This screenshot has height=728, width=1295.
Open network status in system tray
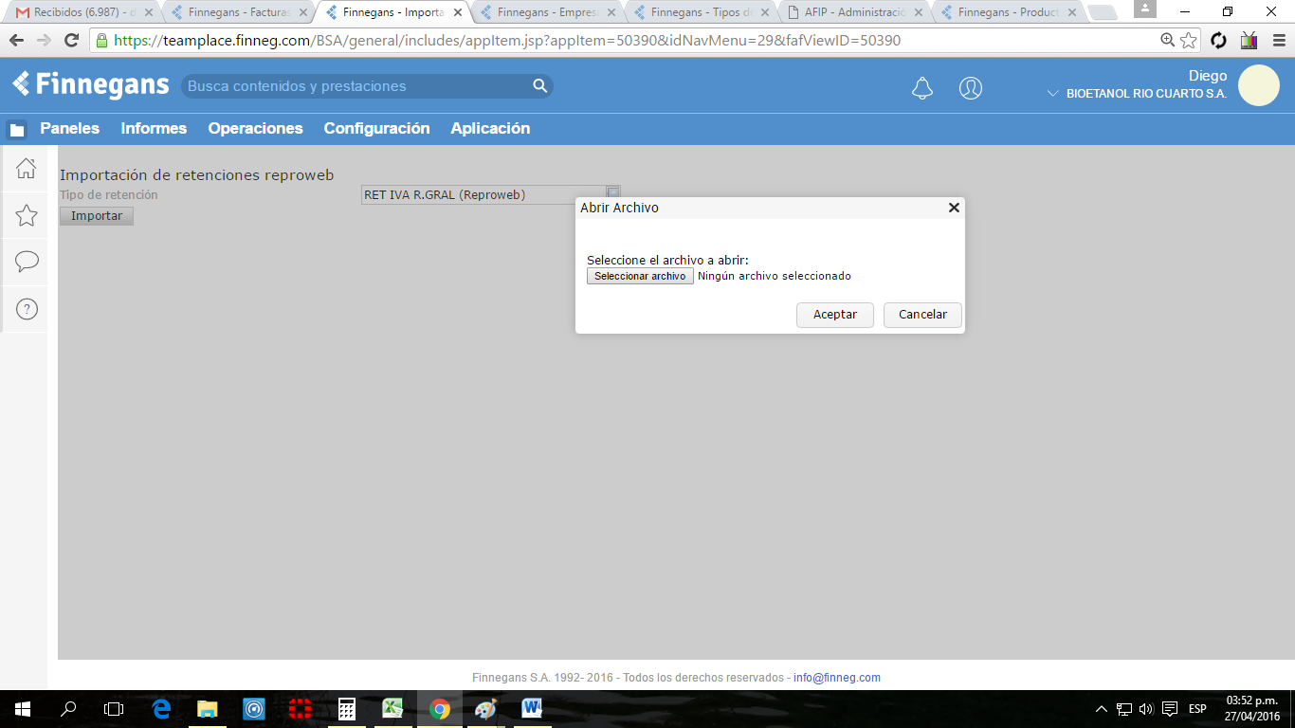pos(1124,709)
